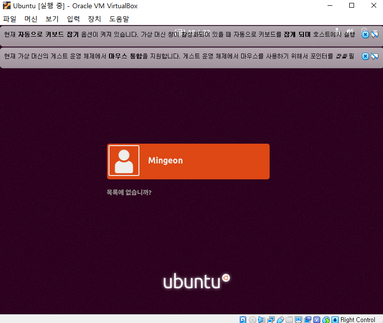Suppress future keyboard capture notification messages
Viewport: 383px width, 323px height.
coord(375,34)
